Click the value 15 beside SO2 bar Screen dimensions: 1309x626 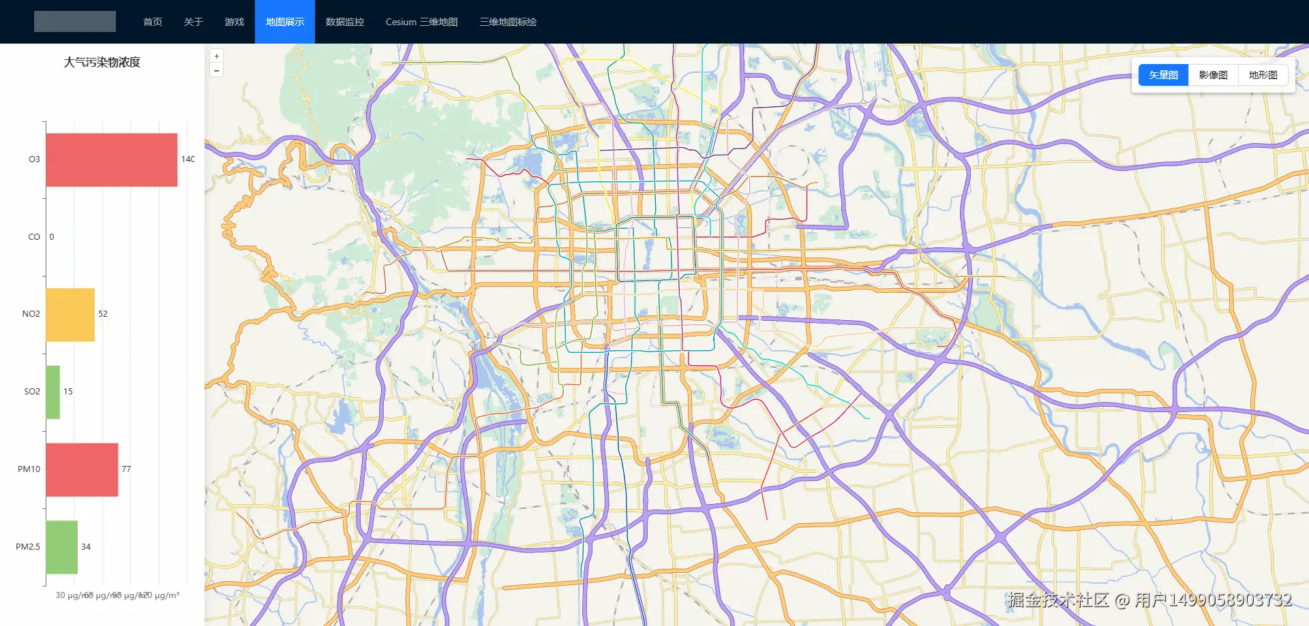pos(68,392)
